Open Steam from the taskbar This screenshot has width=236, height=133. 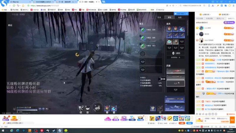pyautogui.click(x=54, y=131)
